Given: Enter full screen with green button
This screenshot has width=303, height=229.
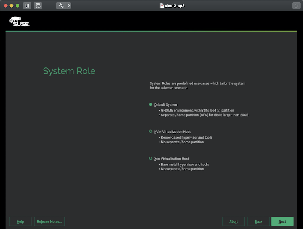Looking at the screenshot, I should [17, 6].
